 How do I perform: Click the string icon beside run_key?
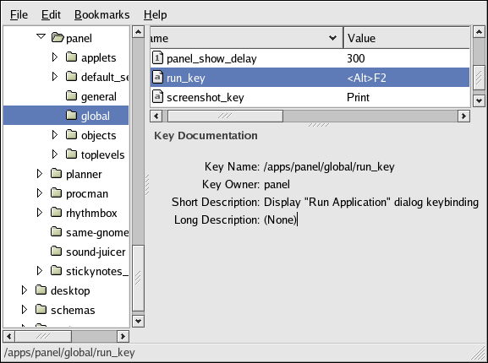coord(157,78)
